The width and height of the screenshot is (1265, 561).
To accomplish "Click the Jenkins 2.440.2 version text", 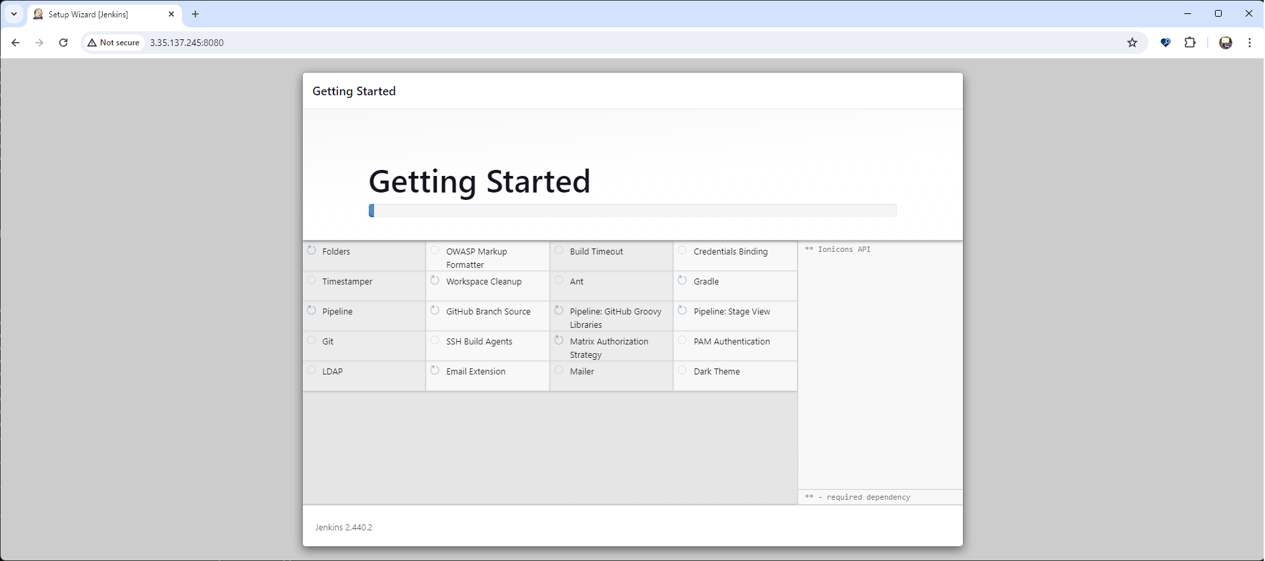I will click(343, 527).
